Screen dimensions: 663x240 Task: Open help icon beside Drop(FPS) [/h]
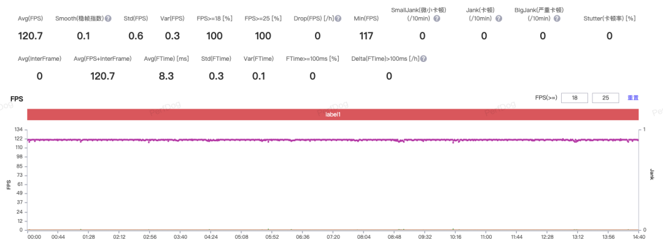click(338, 18)
